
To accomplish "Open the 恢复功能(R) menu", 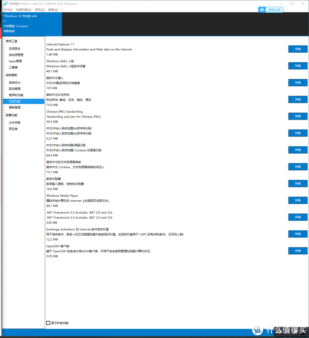I will click(x=24, y=10).
